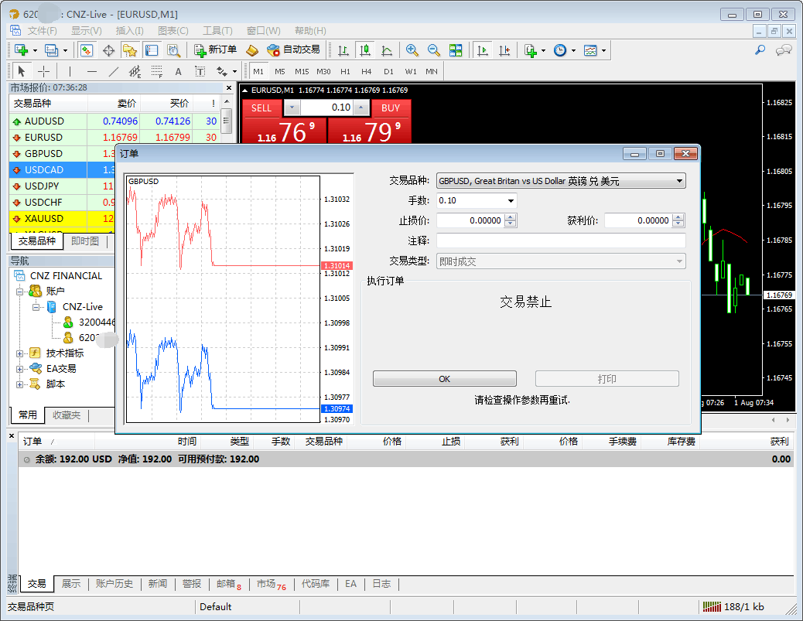Screen dimensions: 803x621
Task: Select the cursor arrow tool
Action: [x=21, y=71]
